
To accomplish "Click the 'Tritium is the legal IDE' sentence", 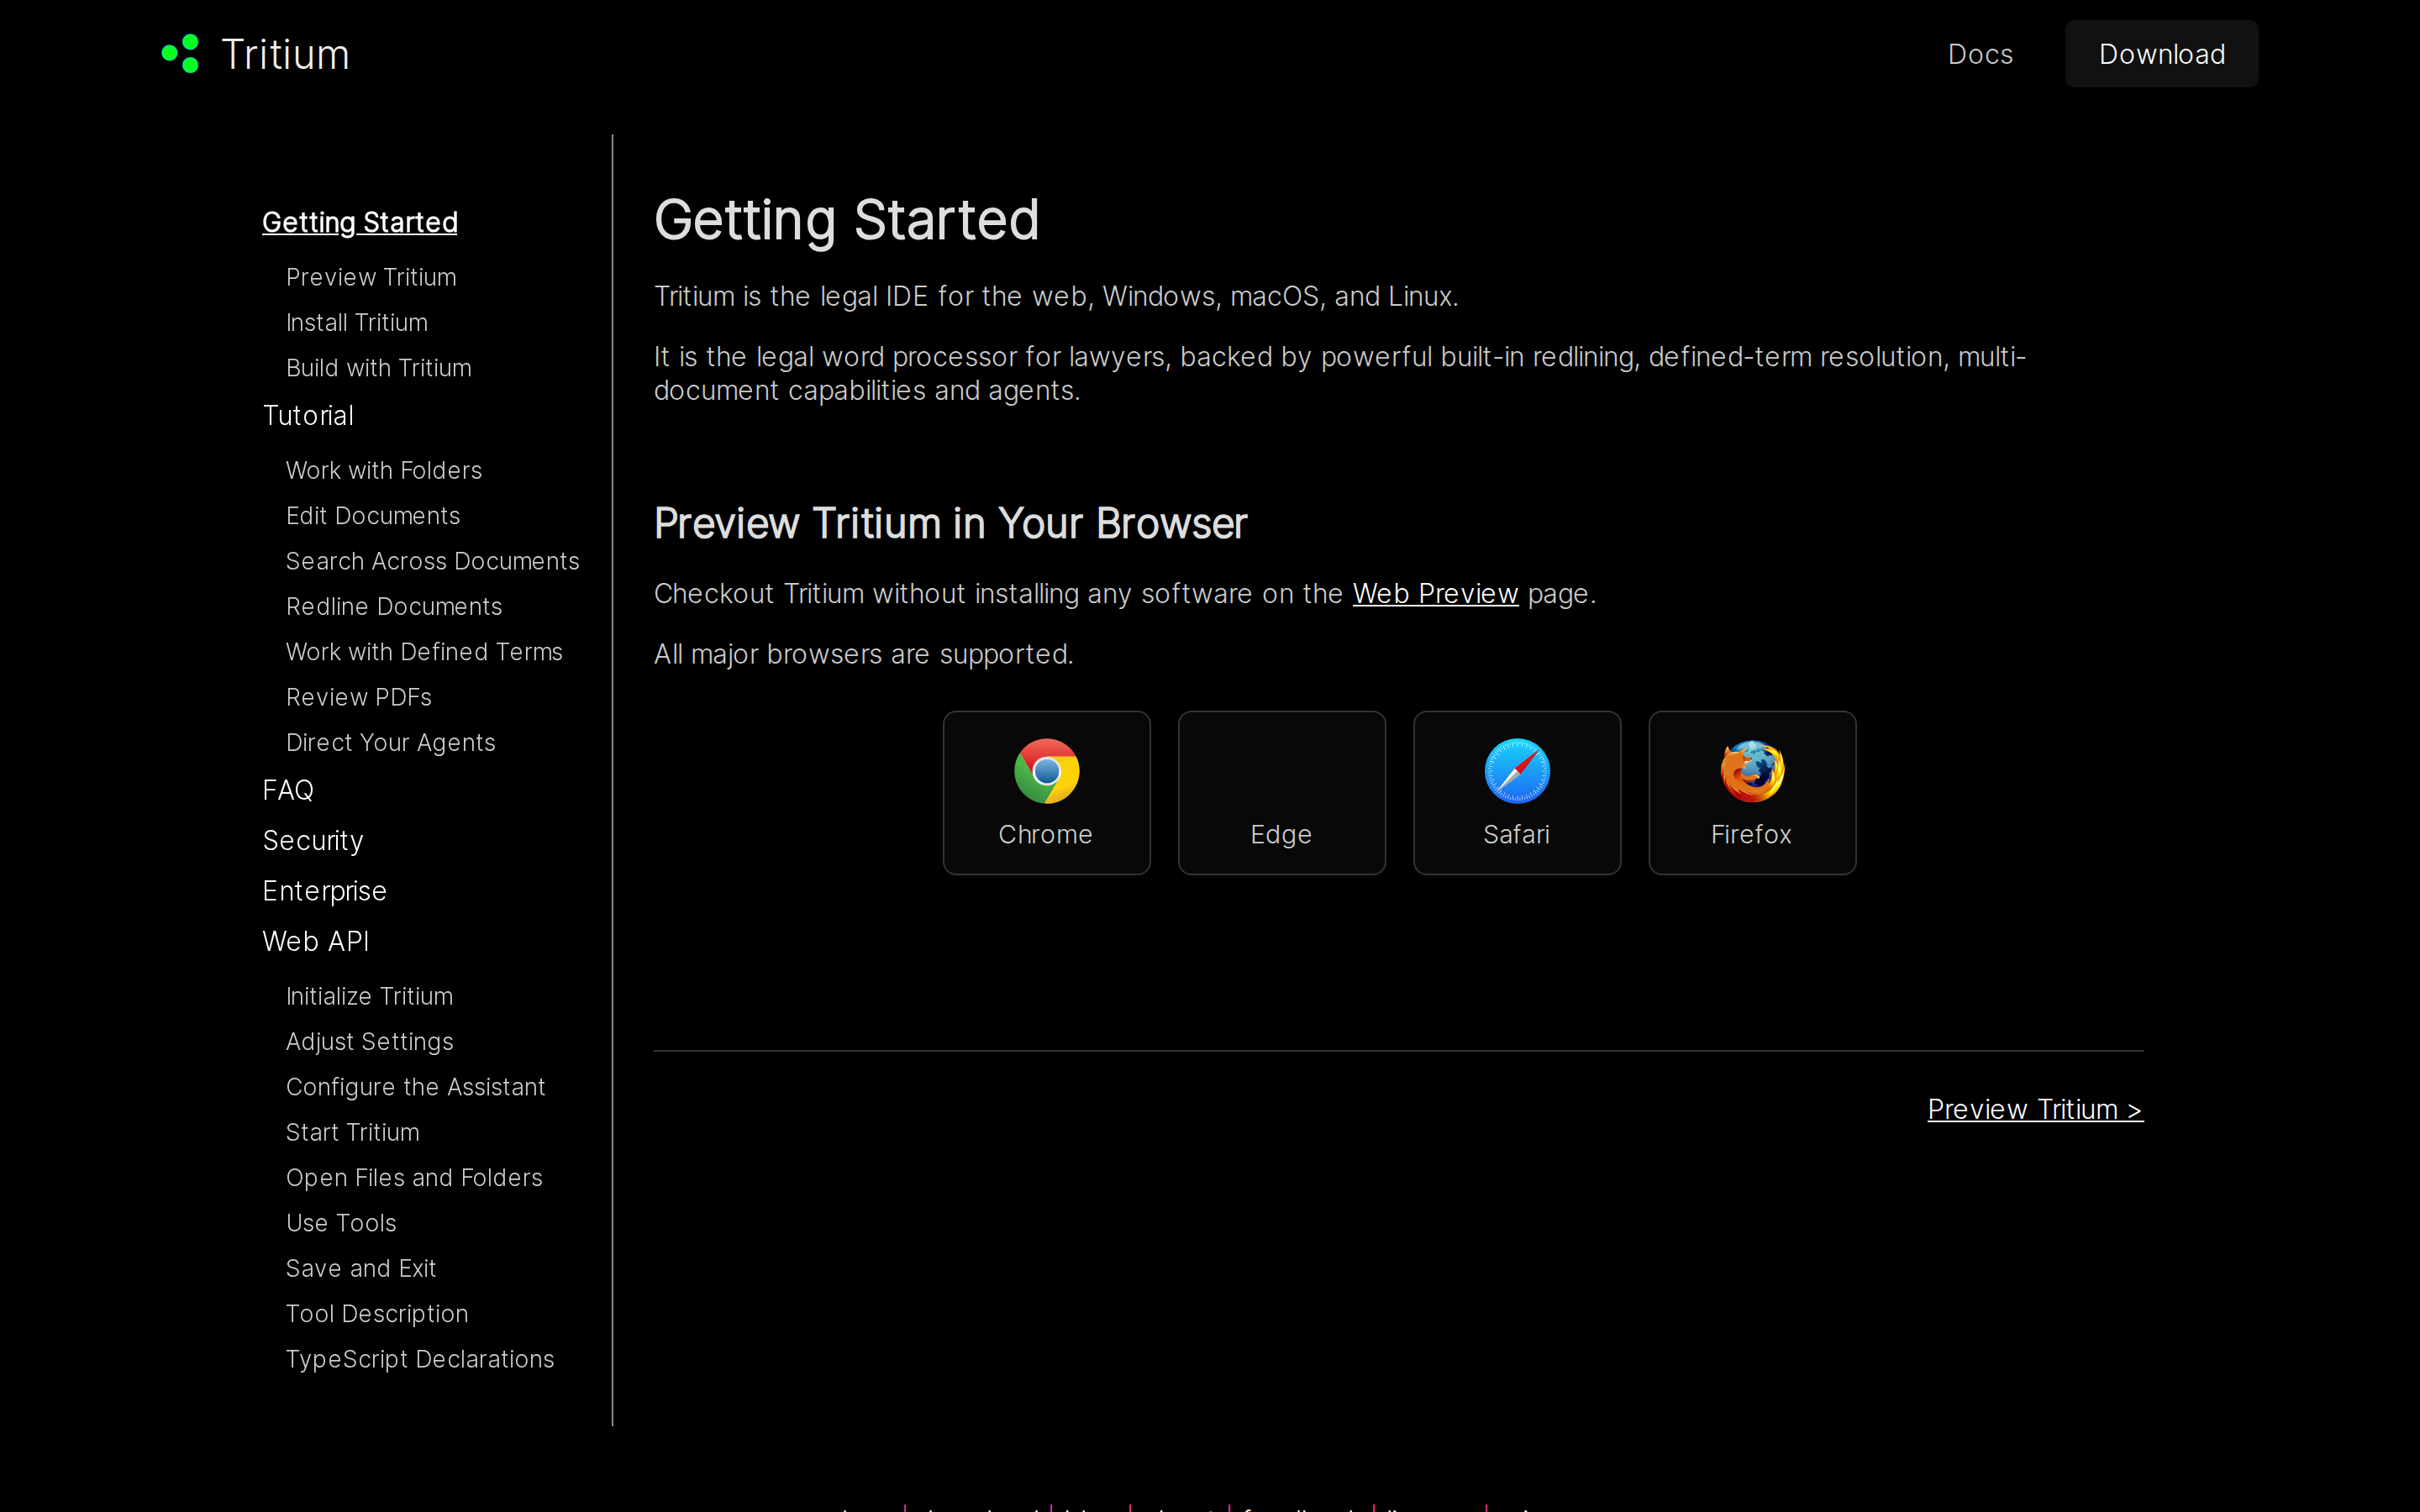I will pyautogui.click(x=1056, y=297).
